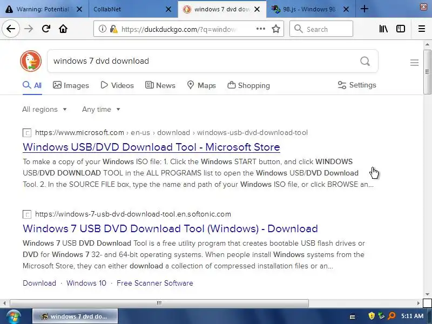Switch to Maps results
The width and height of the screenshot is (432, 324).
(x=201, y=85)
